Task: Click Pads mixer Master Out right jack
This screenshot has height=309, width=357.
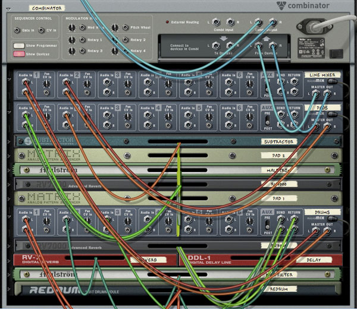Action: [x=327, y=126]
